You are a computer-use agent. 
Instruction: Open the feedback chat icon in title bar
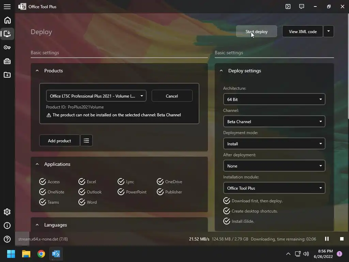302,6
